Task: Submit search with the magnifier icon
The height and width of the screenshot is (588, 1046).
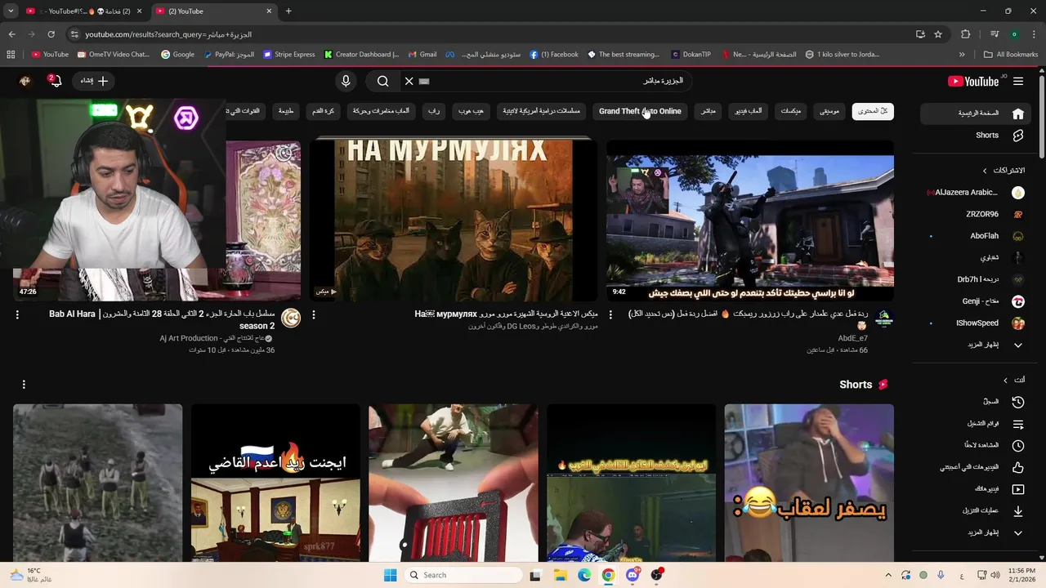Action: pyautogui.click(x=382, y=81)
